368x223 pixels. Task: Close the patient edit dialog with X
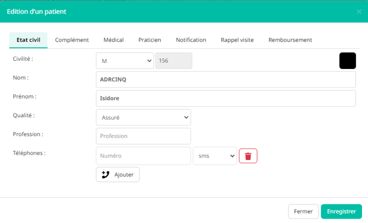359,12
